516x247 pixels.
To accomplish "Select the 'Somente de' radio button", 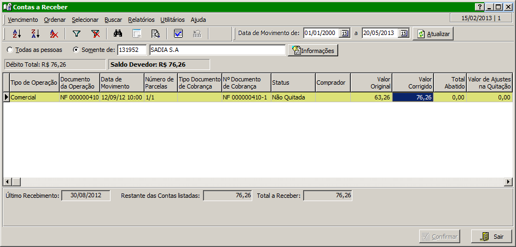I will click(x=76, y=50).
